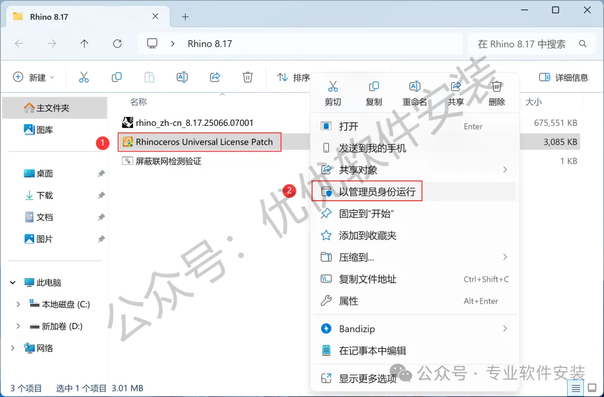Click the disabled Paste icon in the toolbar

(x=149, y=77)
